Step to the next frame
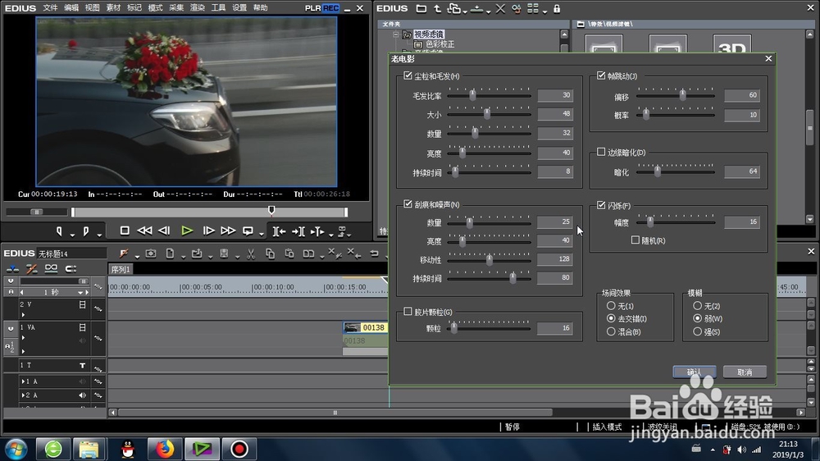This screenshot has width=820, height=461. pyautogui.click(x=208, y=230)
